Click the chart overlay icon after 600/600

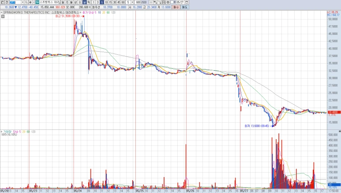pos(151,2)
